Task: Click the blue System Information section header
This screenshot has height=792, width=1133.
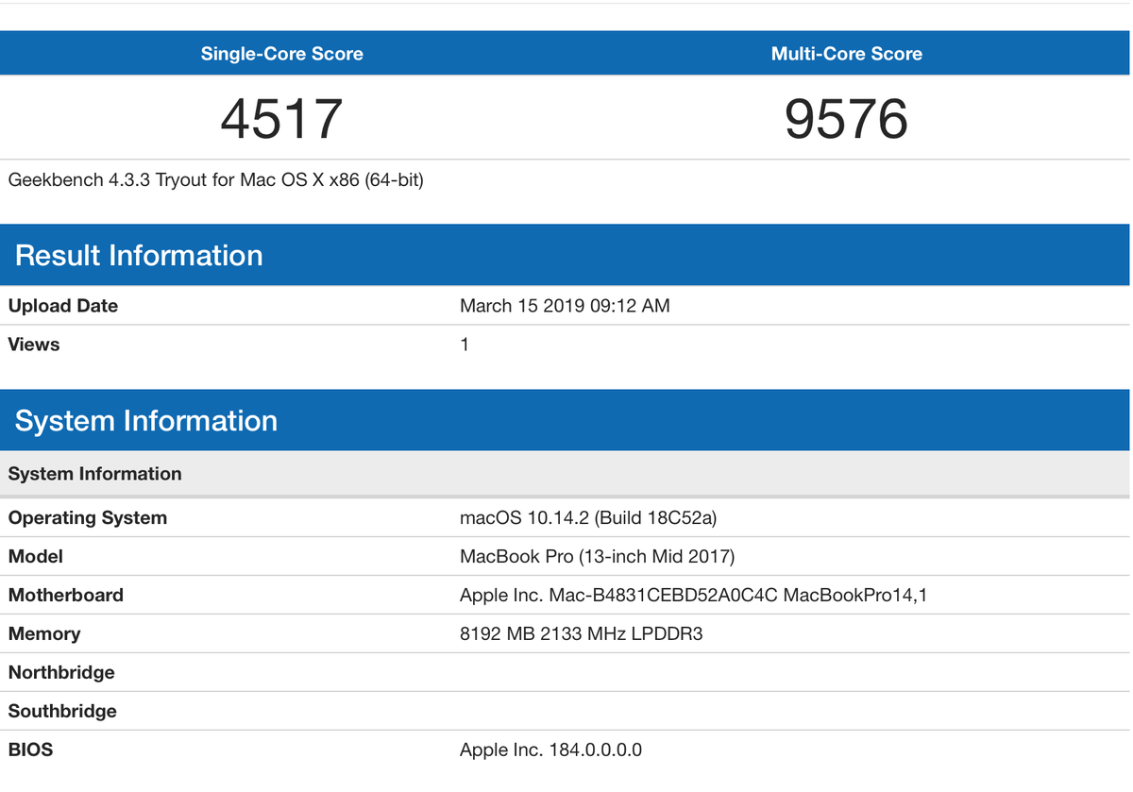Action: click(x=565, y=420)
